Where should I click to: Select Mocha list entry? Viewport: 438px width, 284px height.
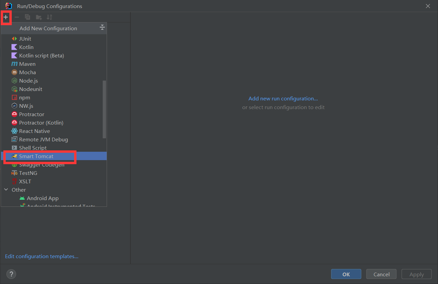pos(54,72)
